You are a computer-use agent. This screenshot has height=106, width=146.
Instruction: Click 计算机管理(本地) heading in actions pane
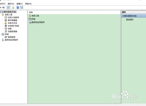coord(134,16)
